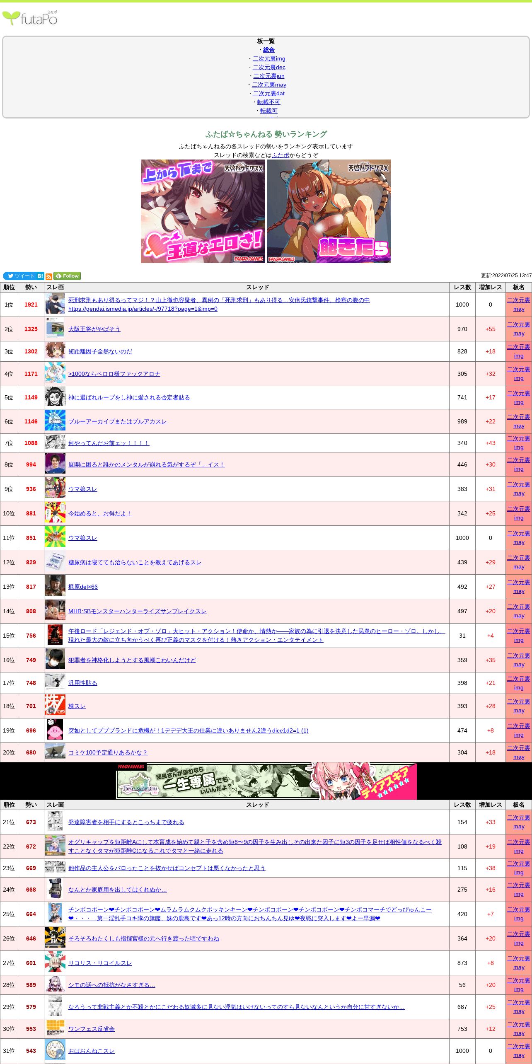This screenshot has width=532, height=1064.
Task: Open thread 短距離因子全然ないのだ
Action: tap(100, 351)
